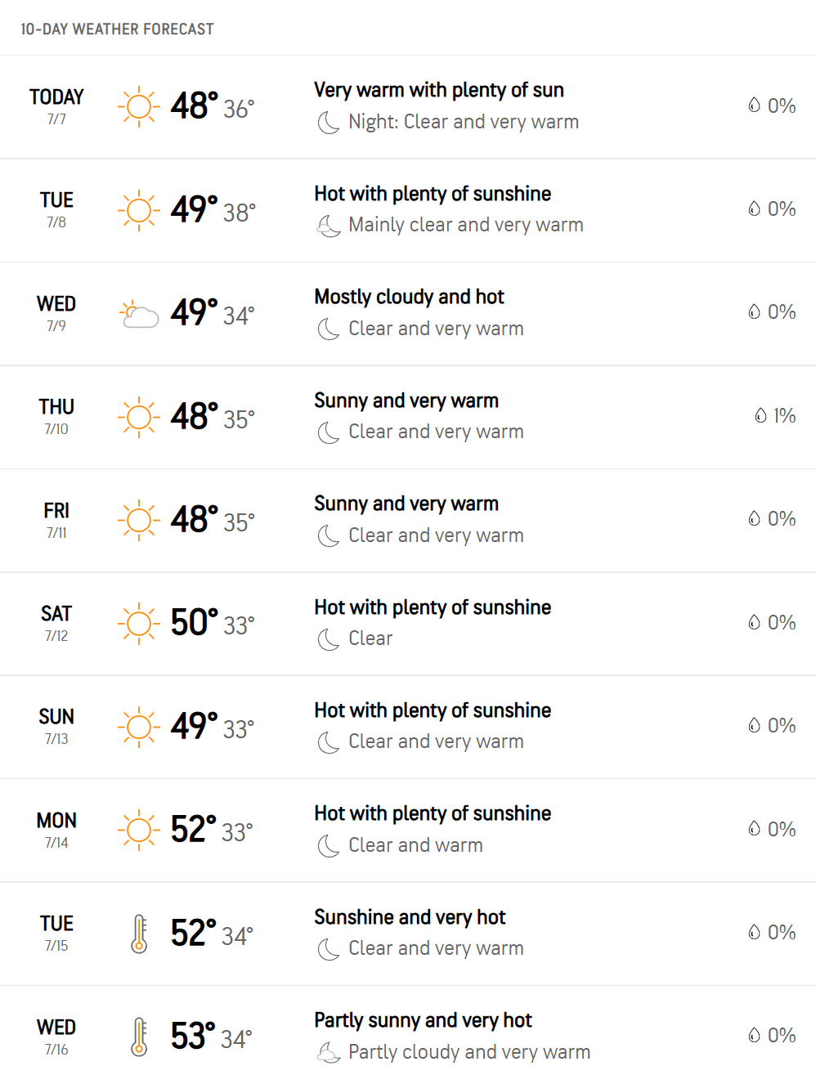Click the cloudy moon icon for Mainly clear
Screen dimensions: 816x1084
click(328, 226)
